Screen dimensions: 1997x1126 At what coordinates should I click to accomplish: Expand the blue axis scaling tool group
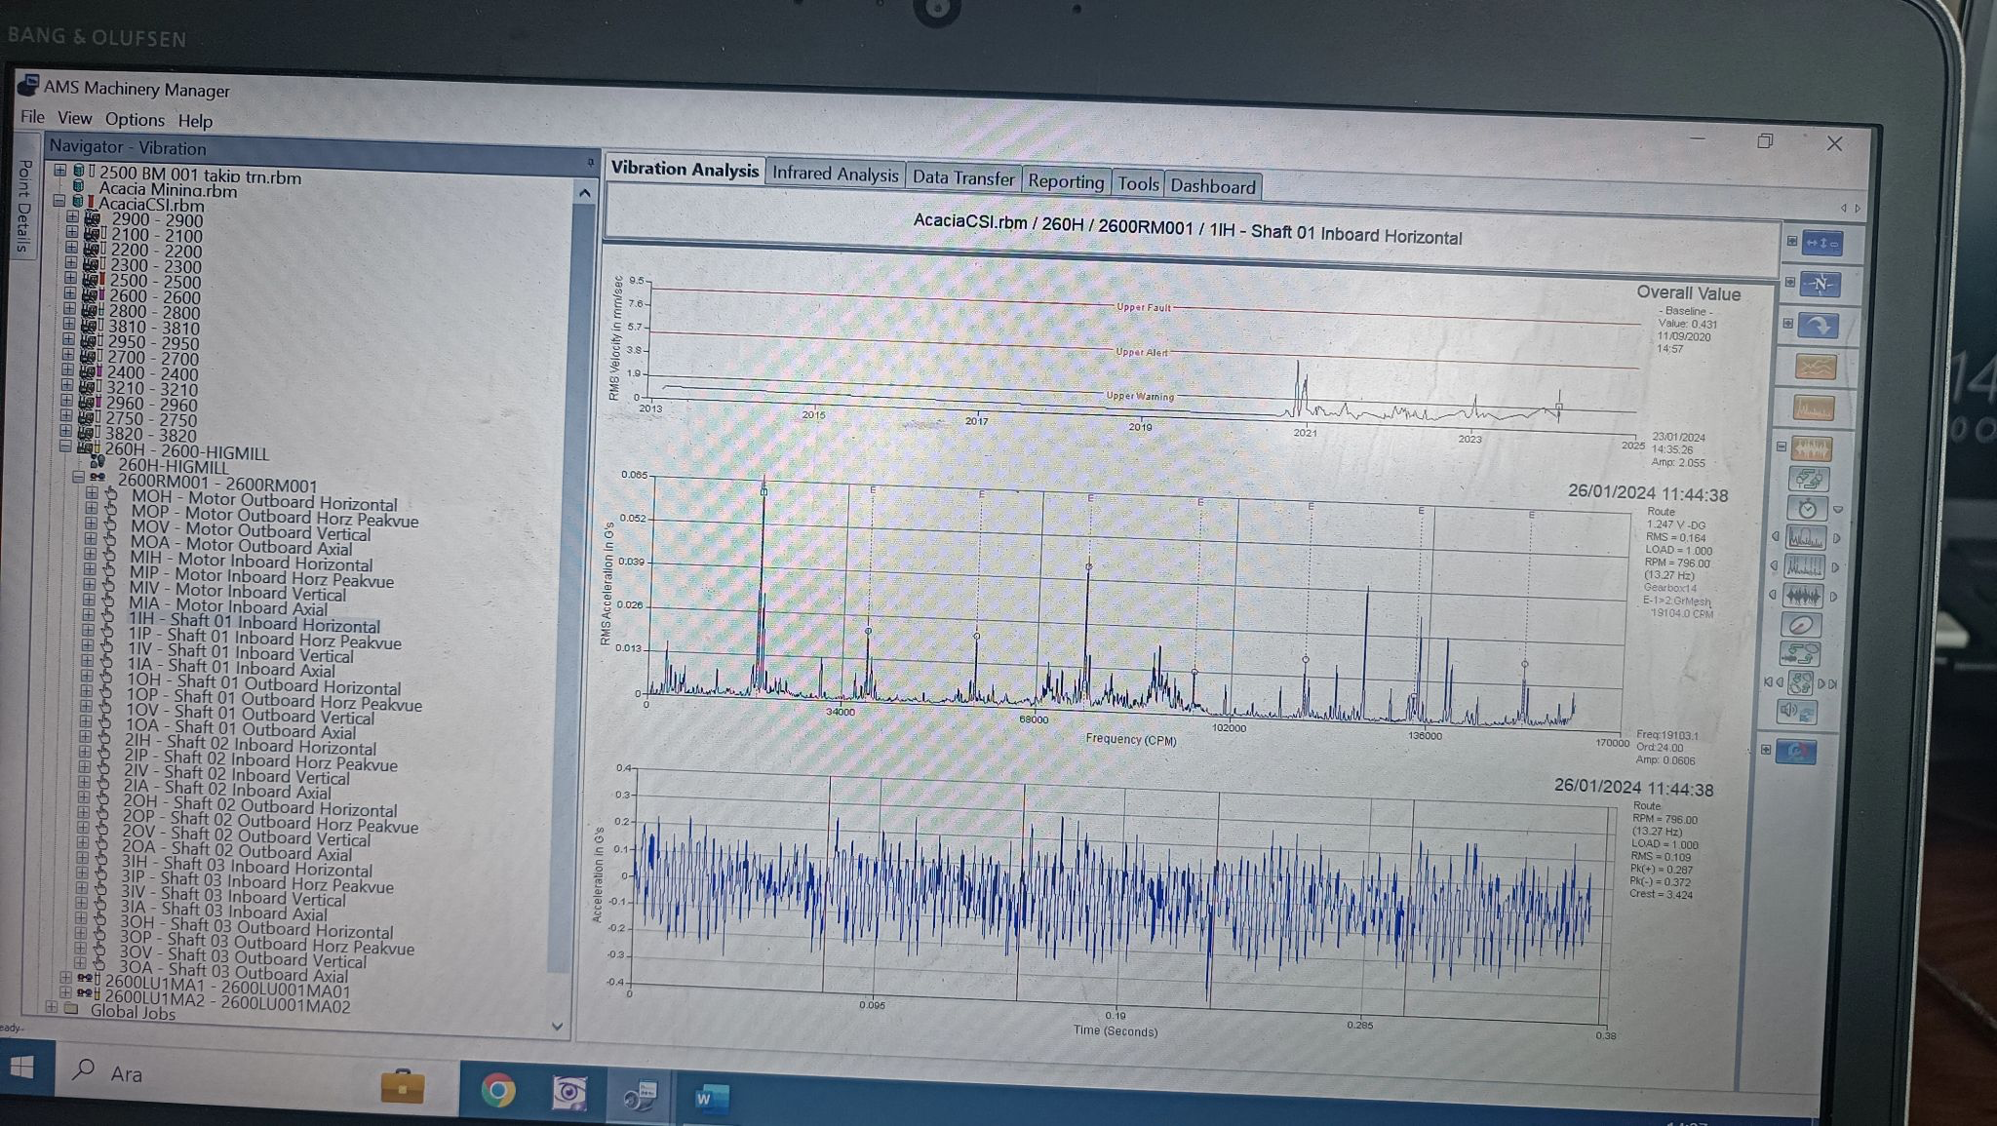pyautogui.click(x=1792, y=241)
